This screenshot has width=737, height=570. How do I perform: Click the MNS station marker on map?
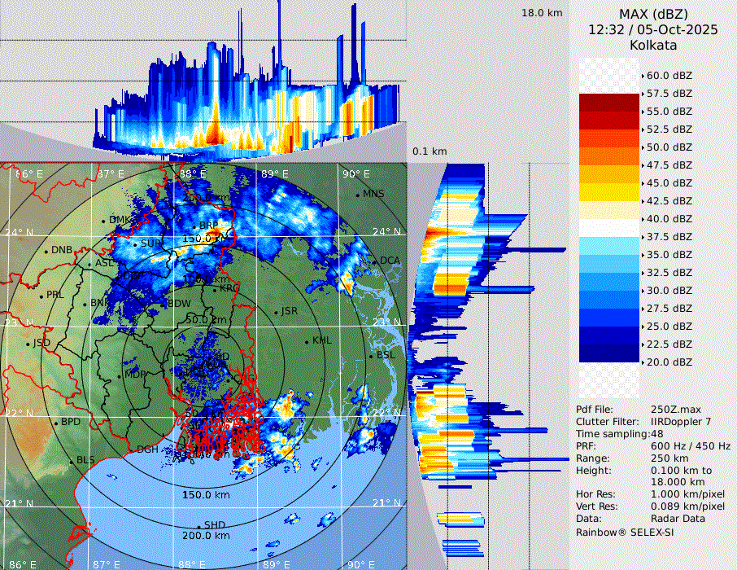(x=358, y=194)
